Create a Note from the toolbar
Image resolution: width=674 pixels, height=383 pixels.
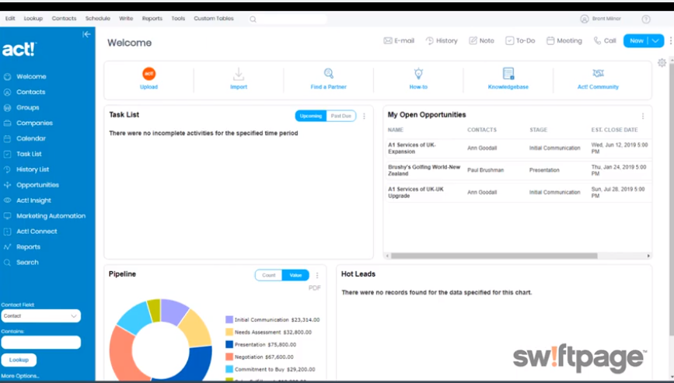(x=481, y=41)
